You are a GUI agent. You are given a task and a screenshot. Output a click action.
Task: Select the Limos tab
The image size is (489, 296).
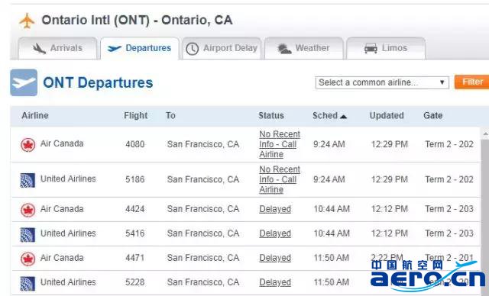pos(386,48)
